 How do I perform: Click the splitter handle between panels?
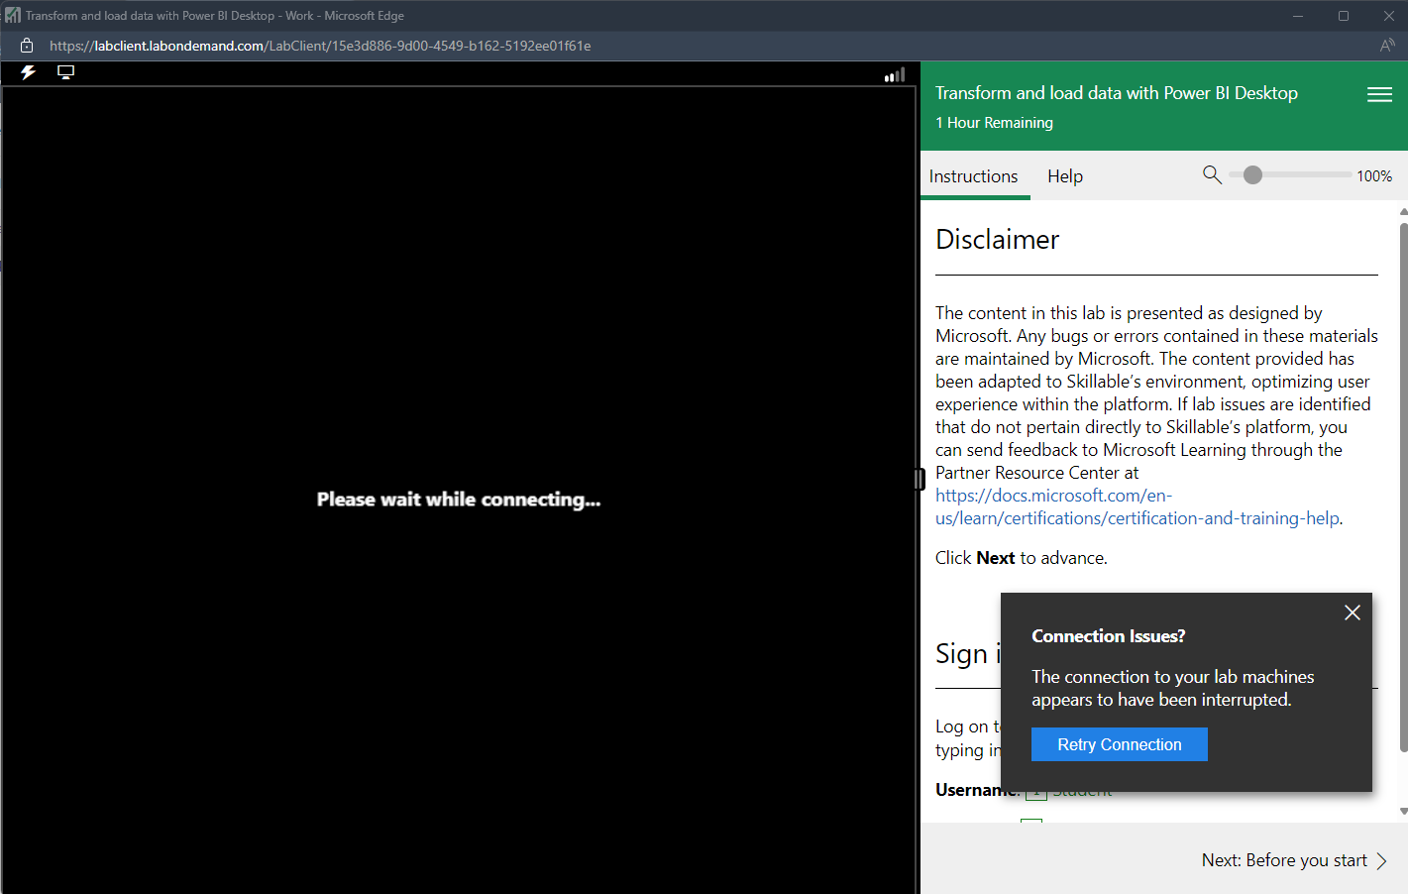point(920,480)
